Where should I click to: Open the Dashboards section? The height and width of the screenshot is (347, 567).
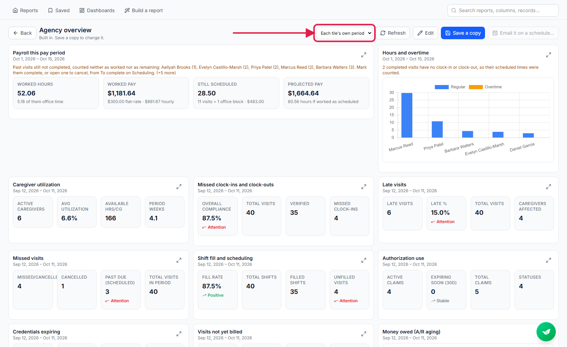[x=97, y=10]
